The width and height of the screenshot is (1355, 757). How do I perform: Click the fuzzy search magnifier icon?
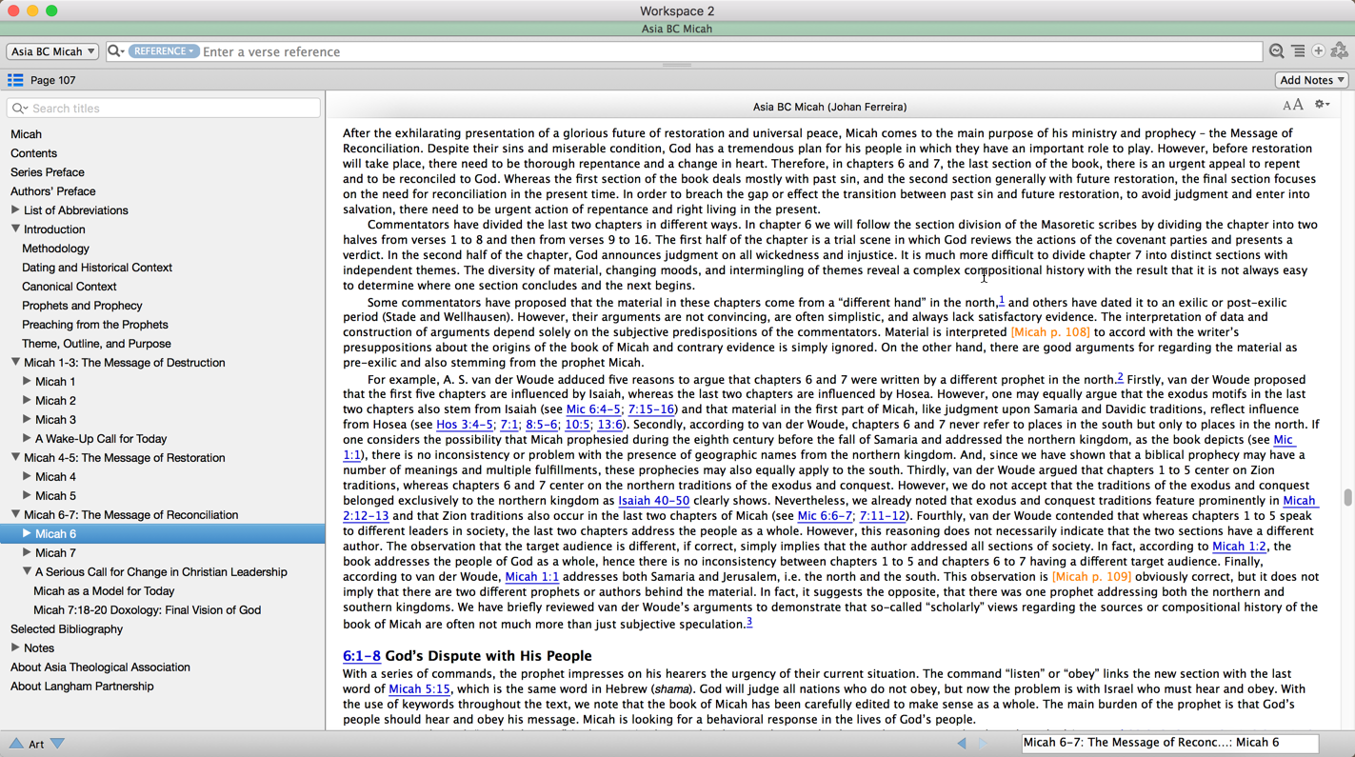pos(1277,51)
